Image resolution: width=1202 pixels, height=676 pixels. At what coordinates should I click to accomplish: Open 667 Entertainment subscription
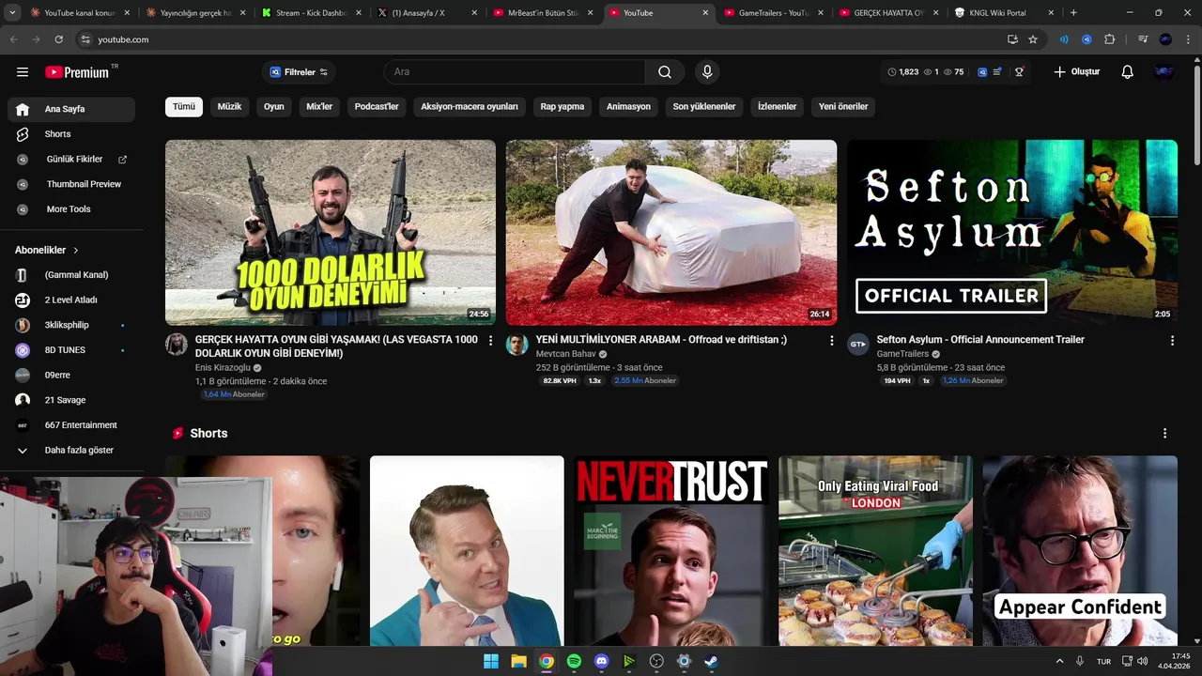pyautogui.click(x=71, y=425)
